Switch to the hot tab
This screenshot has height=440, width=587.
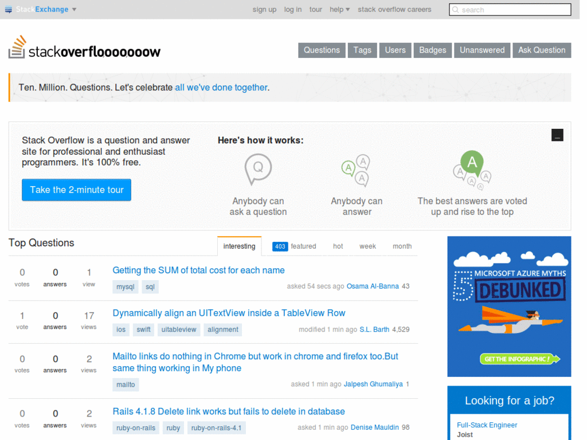(x=338, y=246)
